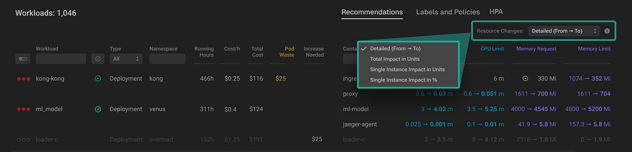632x152 pixels.
Task: Open the Type filter dropdown
Action: 126,59
